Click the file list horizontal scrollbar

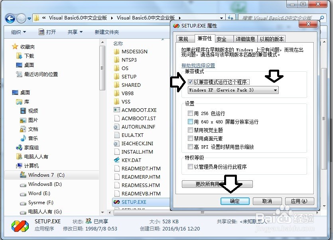(x=202, y=213)
